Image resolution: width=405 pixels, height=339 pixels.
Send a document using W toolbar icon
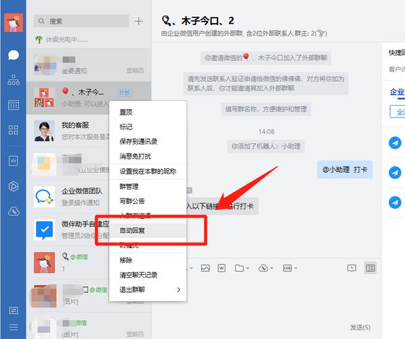coord(221,268)
